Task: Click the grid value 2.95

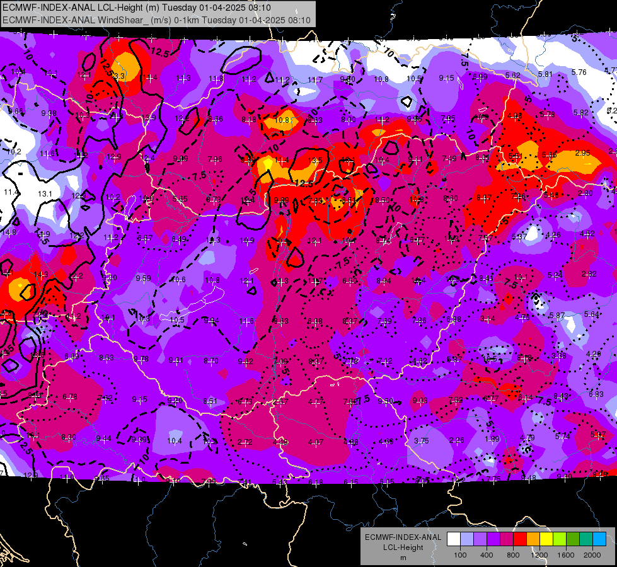Action: (583, 152)
